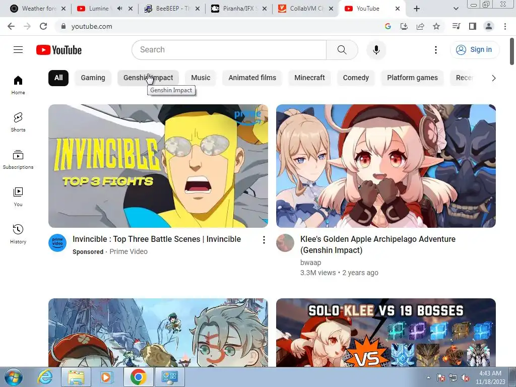The image size is (516, 387).
Task: Select the All filter chip
Action: tap(58, 78)
